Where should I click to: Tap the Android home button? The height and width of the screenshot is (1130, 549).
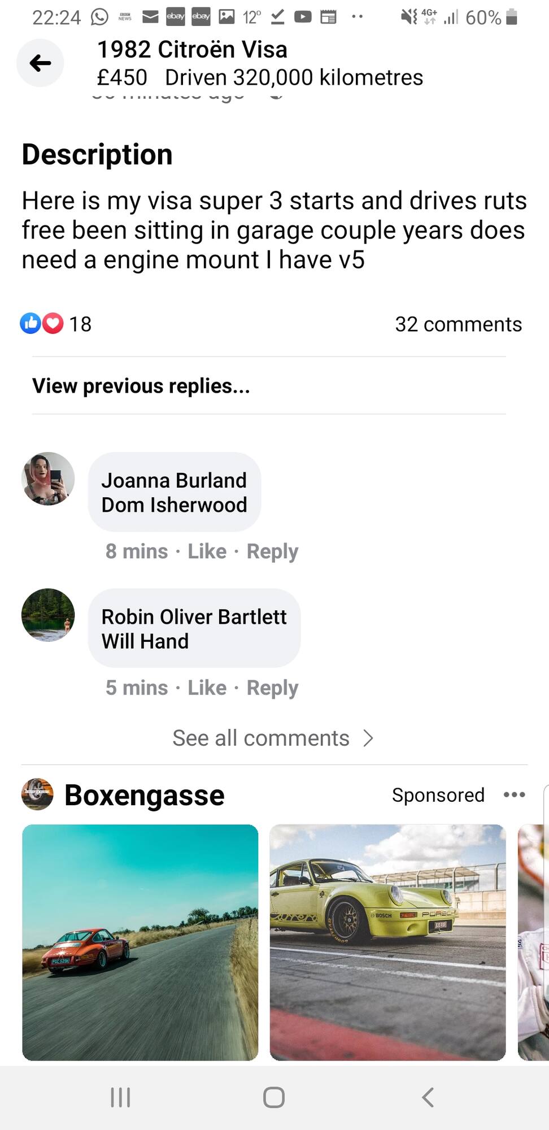pos(274,1097)
